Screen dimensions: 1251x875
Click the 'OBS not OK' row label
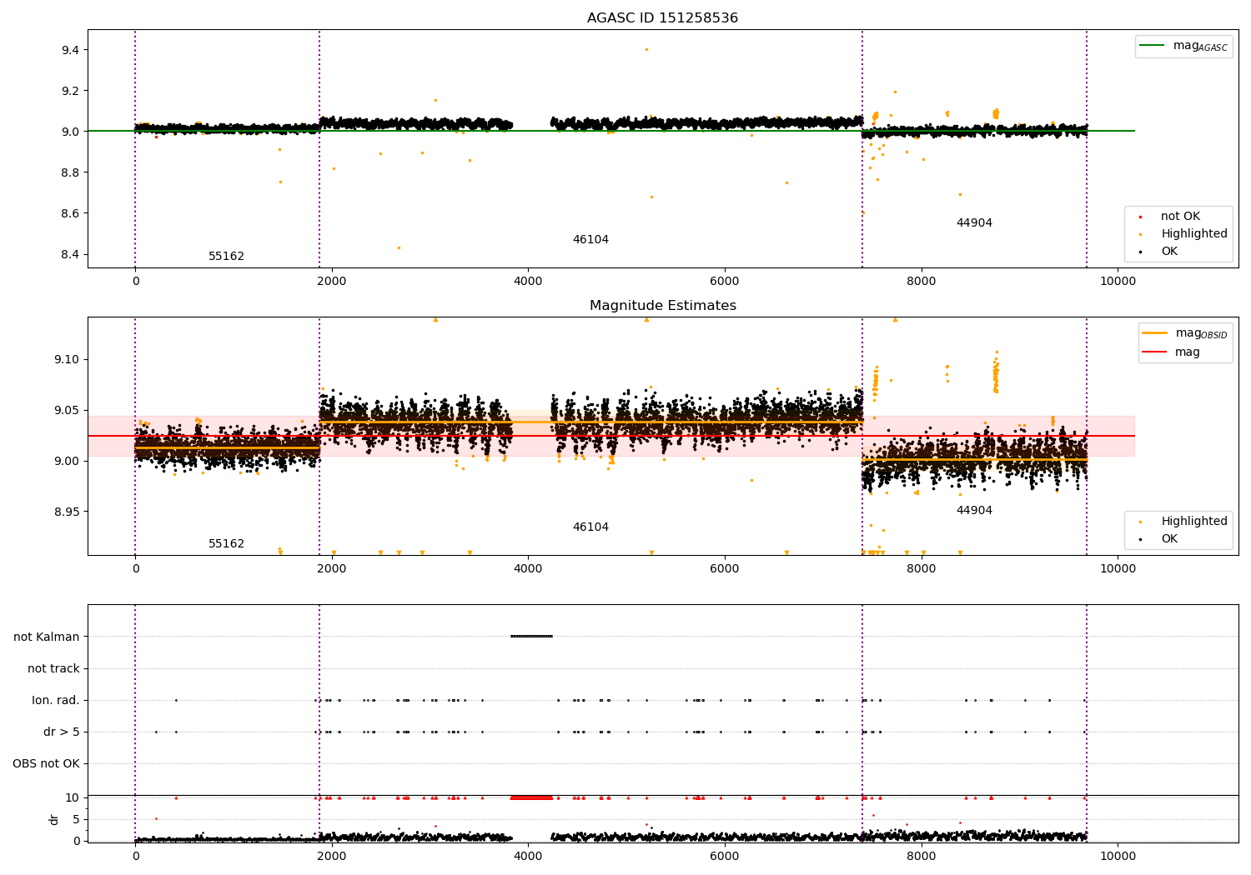[46, 764]
